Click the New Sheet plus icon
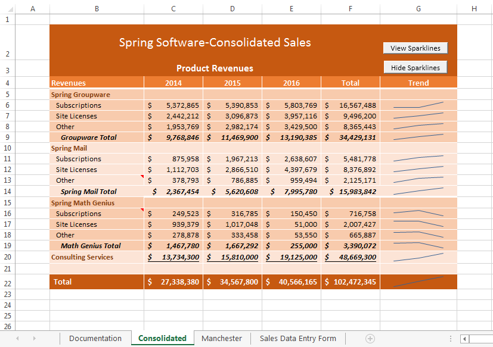 coord(370,337)
